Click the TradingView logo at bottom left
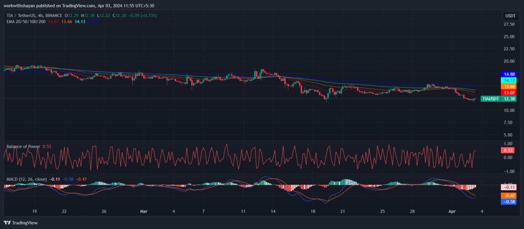 click(x=21, y=223)
